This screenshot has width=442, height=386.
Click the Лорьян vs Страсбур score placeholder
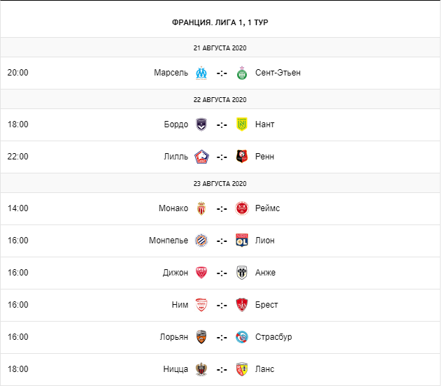coord(222,337)
